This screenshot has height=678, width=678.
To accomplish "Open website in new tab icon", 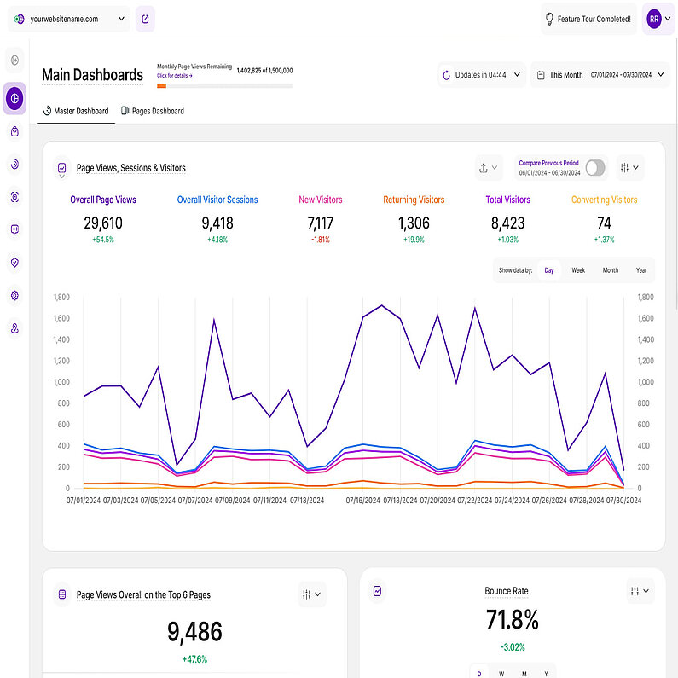I will [x=145, y=18].
